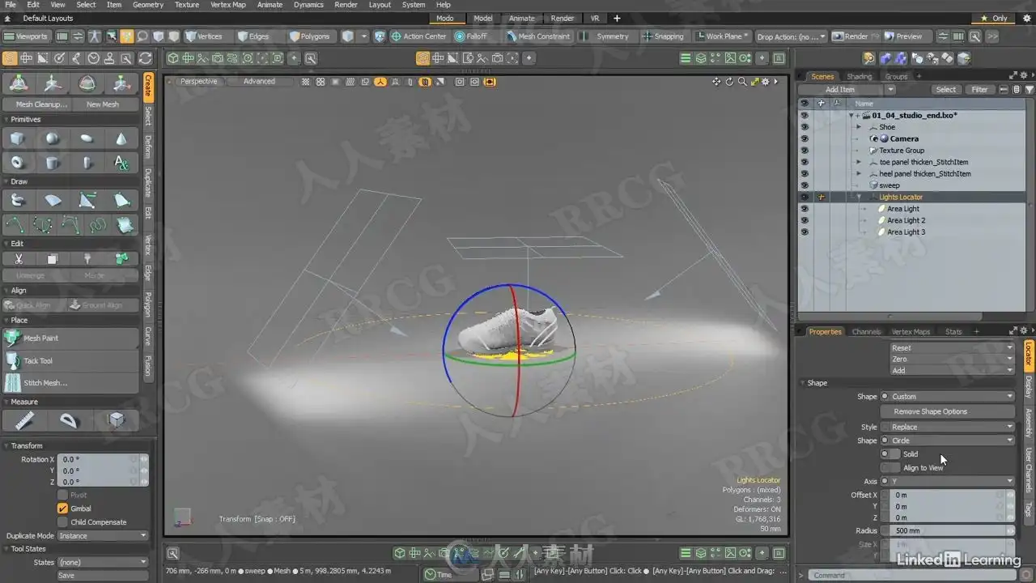
Task: Open the Mesh Paint tool
Action: (71, 338)
